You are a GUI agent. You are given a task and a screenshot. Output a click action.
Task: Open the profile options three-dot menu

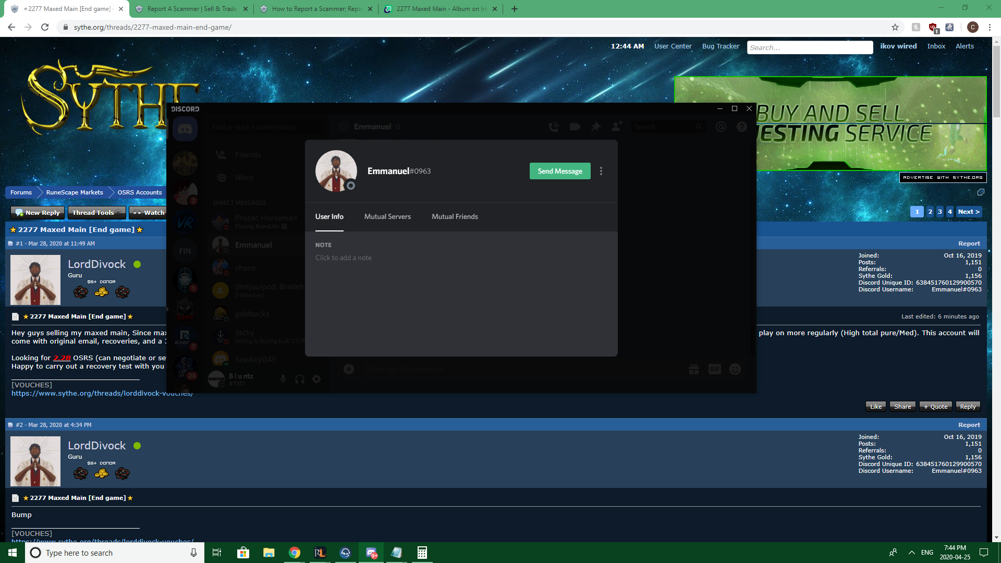pyautogui.click(x=601, y=171)
